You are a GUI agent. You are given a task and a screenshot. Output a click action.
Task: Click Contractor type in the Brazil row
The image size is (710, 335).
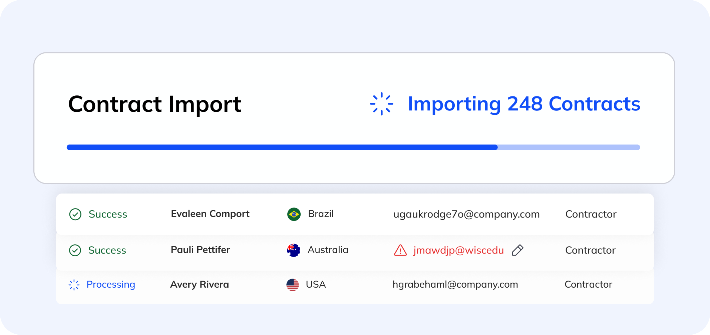pos(591,214)
